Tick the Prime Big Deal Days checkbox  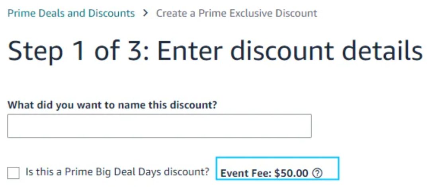[14, 173]
